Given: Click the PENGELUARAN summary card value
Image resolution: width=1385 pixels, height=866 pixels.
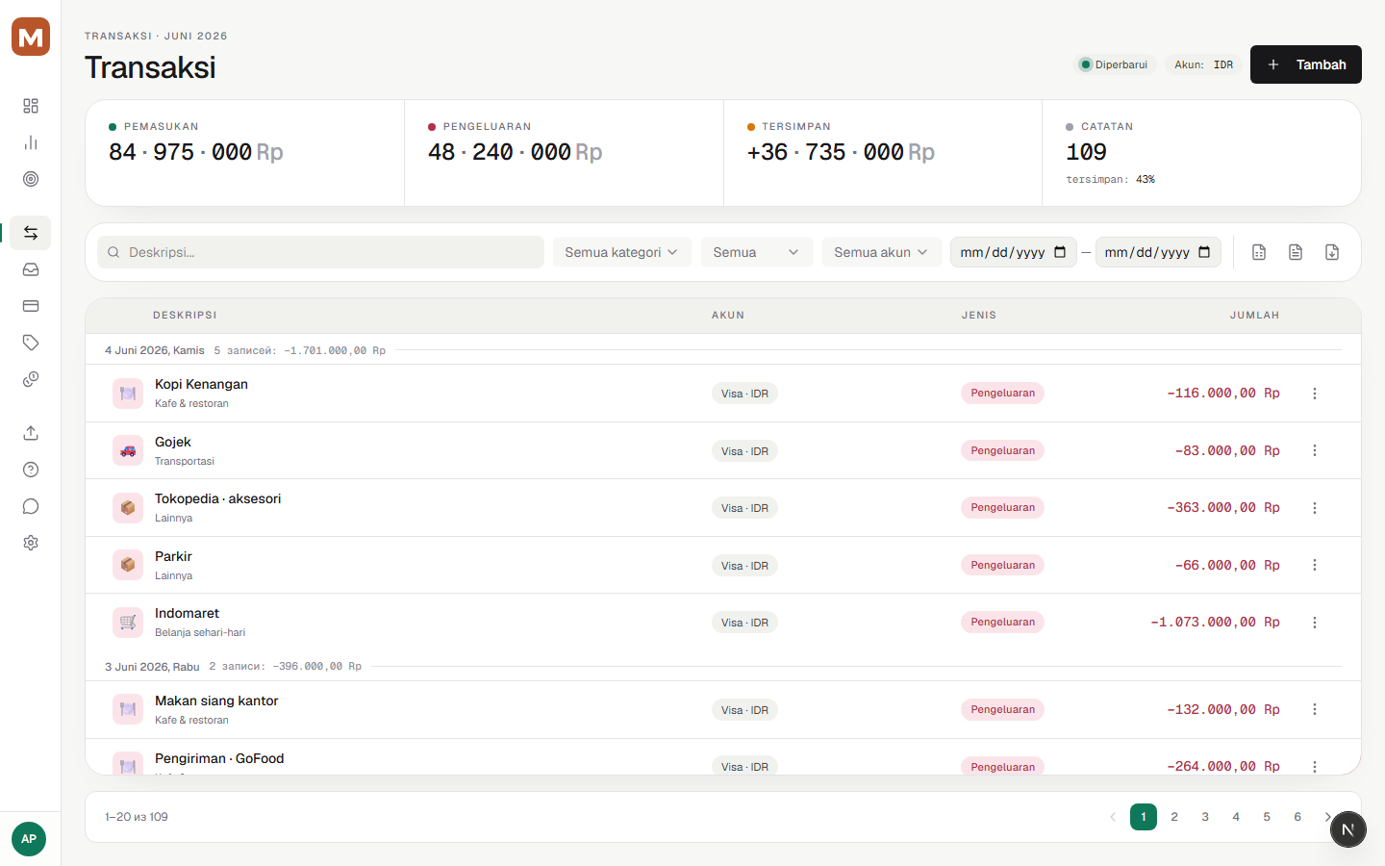Looking at the screenshot, I should pos(515,152).
